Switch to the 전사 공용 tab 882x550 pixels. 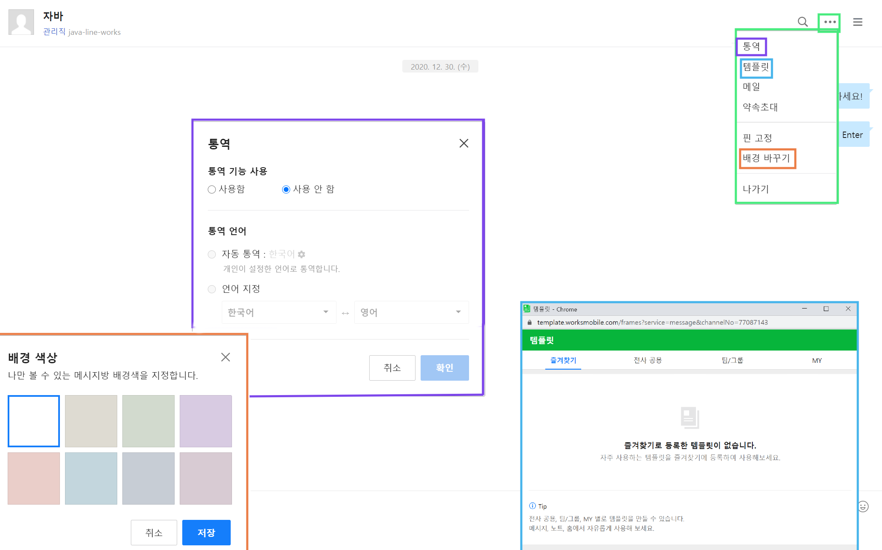pyautogui.click(x=647, y=360)
